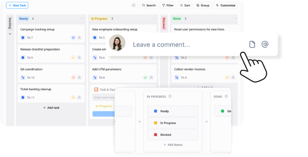Open the Group options
The height and width of the screenshot is (157, 308).
203,5
